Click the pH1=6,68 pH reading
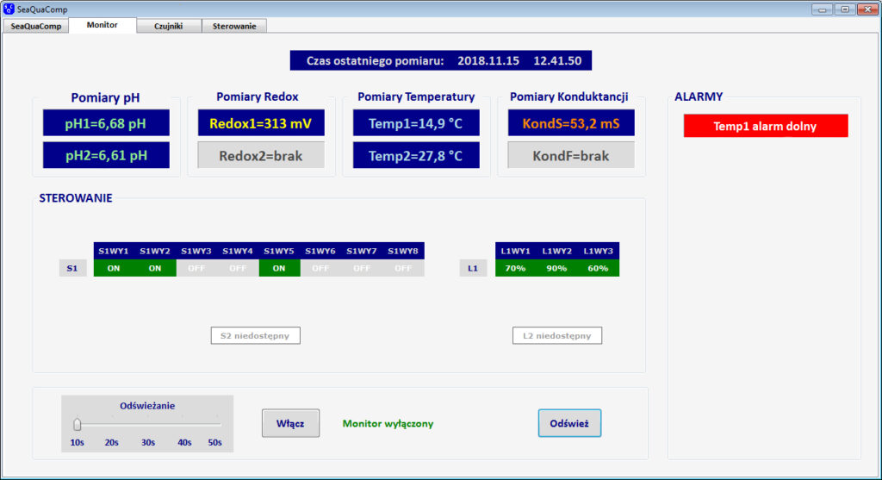Image resolution: width=882 pixels, height=480 pixels. [106, 123]
